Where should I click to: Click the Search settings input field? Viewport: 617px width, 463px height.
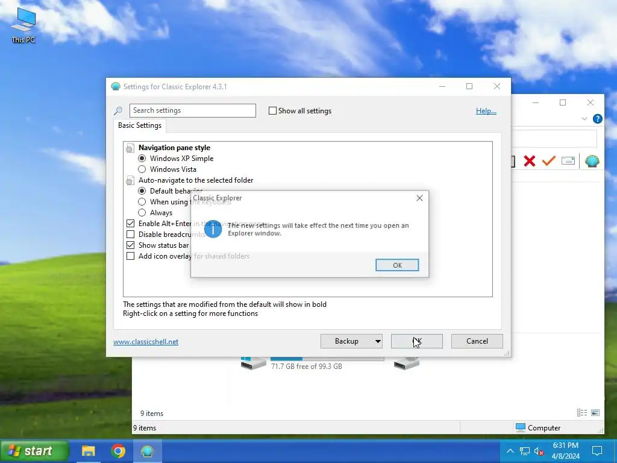192,111
